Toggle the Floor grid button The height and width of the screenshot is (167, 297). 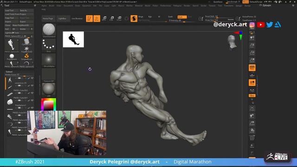tap(252, 75)
